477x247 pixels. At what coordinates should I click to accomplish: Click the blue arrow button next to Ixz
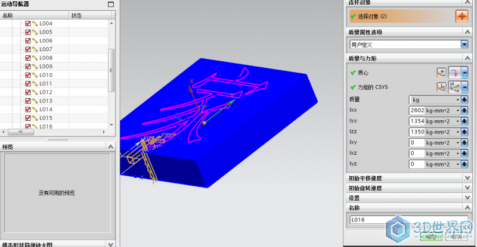pyautogui.click(x=464, y=154)
